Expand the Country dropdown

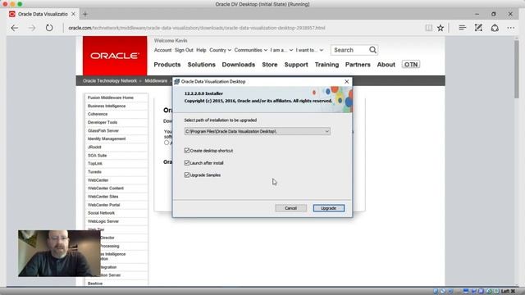click(x=220, y=50)
